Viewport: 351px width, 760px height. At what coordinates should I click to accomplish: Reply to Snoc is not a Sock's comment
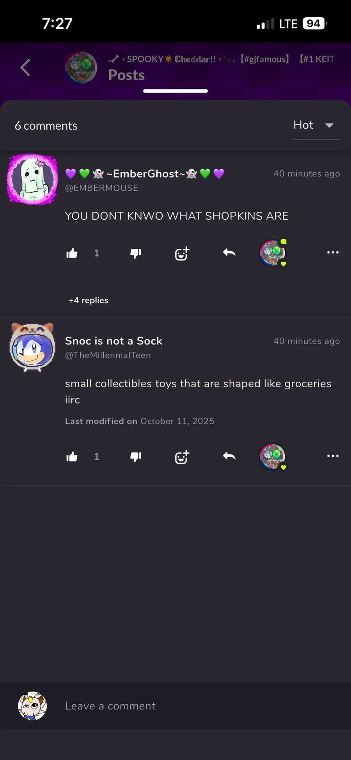pos(229,456)
